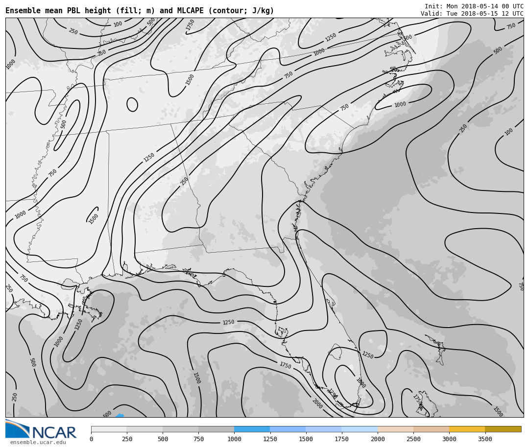Pick the 250–500 light gray colorbar swatch
Screen dimensions: 529x448
[144, 429]
